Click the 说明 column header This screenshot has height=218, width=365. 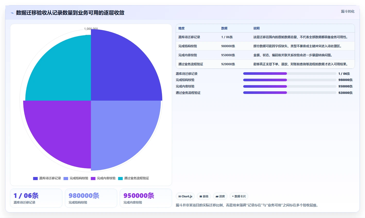(256, 28)
